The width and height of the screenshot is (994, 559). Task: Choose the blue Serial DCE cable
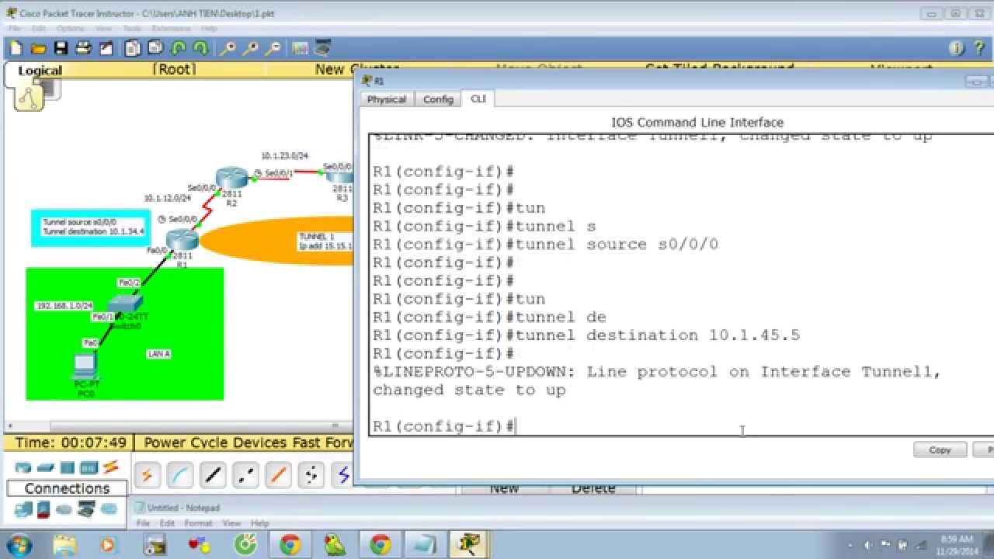[343, 474]
